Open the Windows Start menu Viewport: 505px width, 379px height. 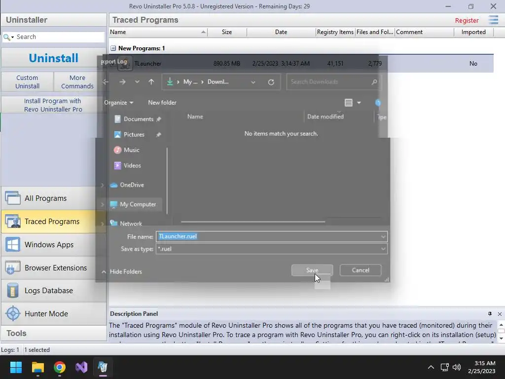point(16,367)
